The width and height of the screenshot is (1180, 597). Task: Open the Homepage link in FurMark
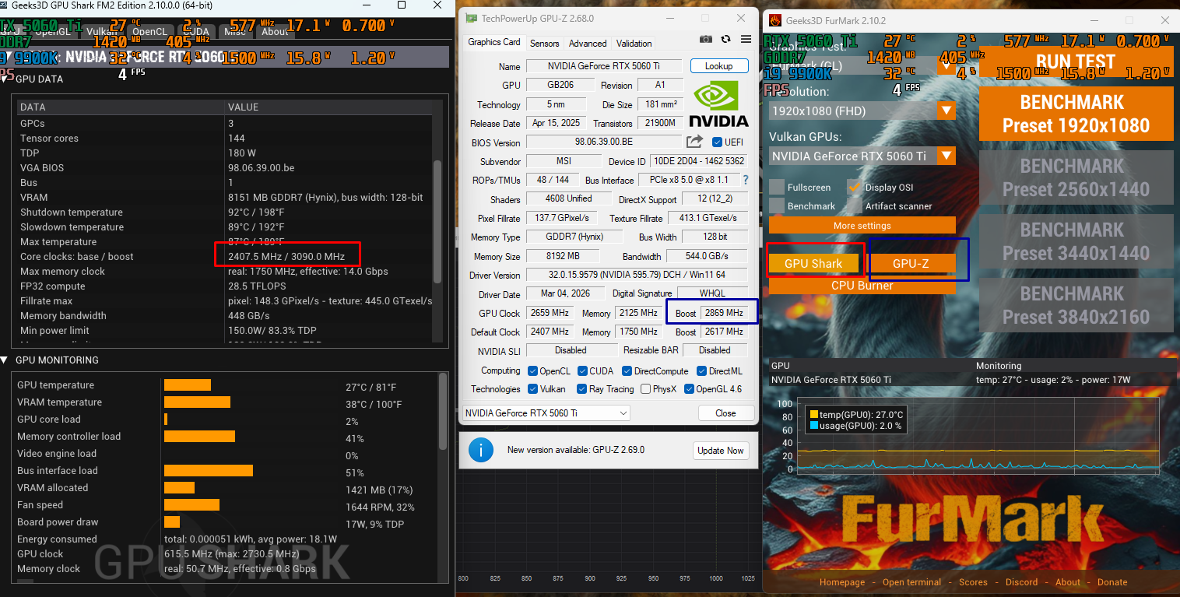[x=842, y=582]
